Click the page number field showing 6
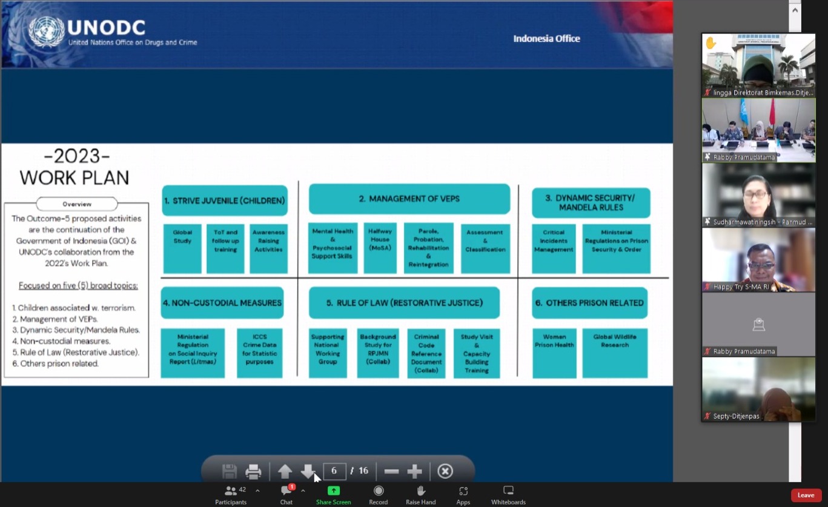Image resolution: width=828 pixels, height=507 pixels. 334,471
